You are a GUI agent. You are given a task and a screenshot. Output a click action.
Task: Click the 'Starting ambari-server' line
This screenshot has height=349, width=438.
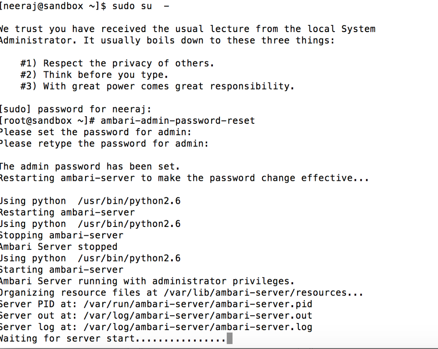[x=61, y=270]
